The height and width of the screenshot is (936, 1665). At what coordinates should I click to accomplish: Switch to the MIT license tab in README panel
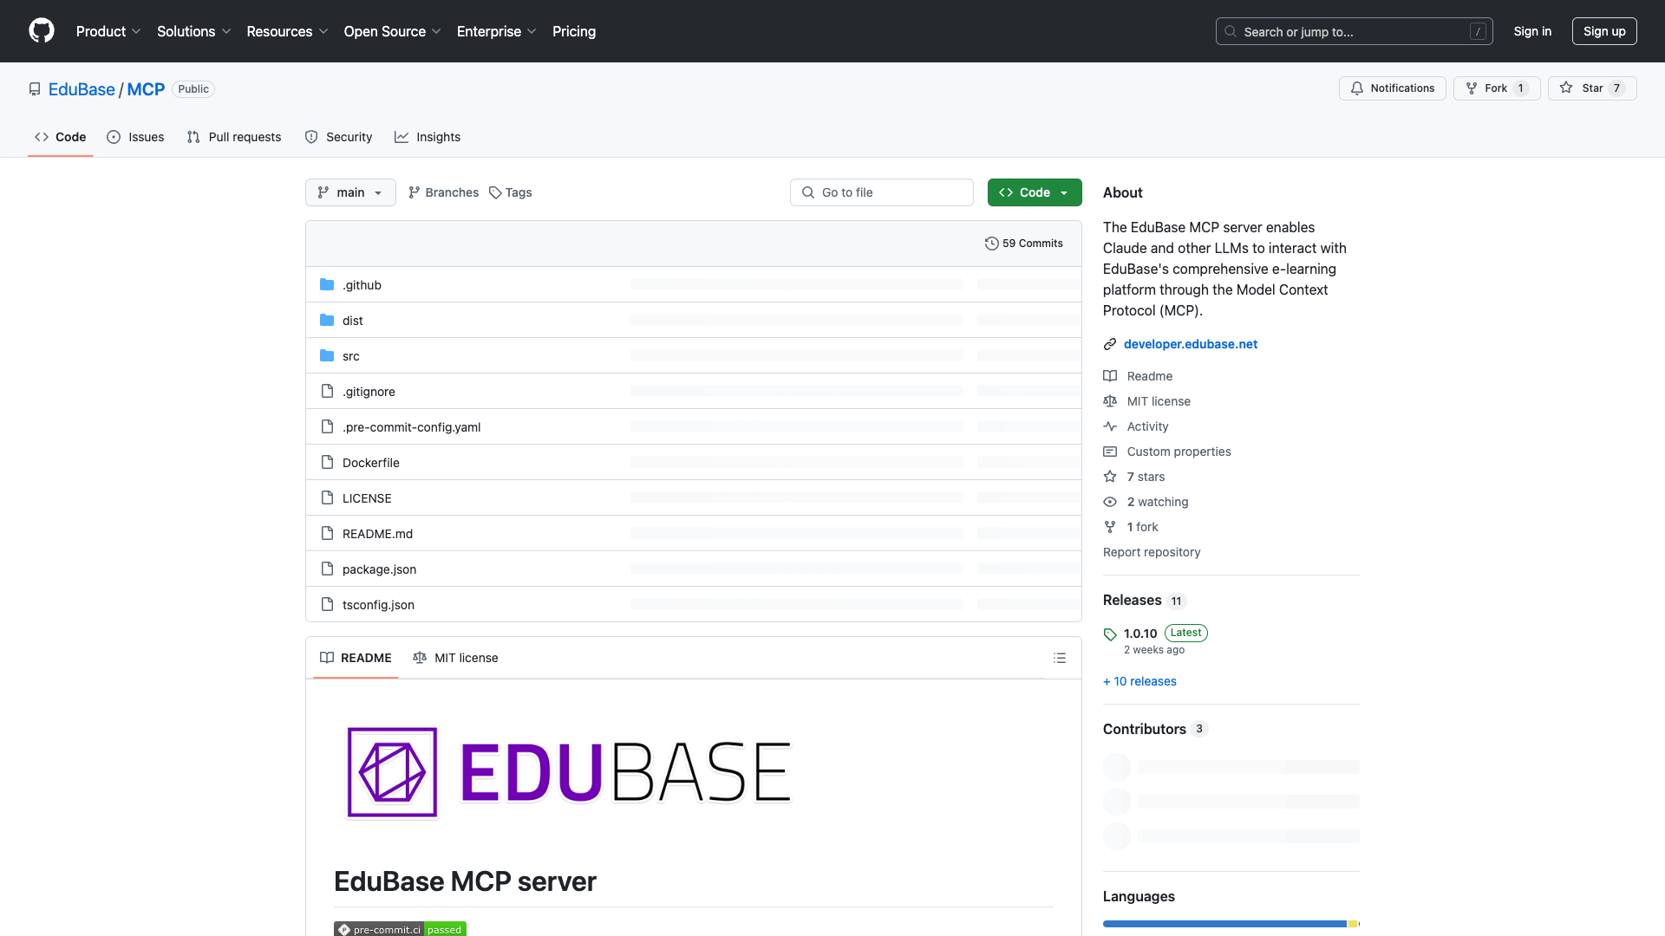click(x=455, y=658)
